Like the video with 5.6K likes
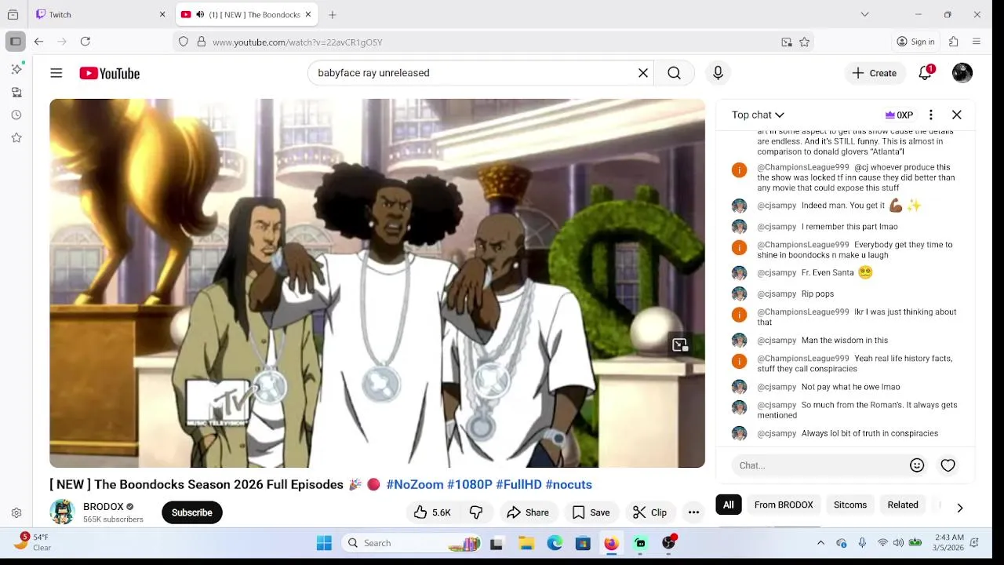The image size is (1004, 565). click(433, 512)
